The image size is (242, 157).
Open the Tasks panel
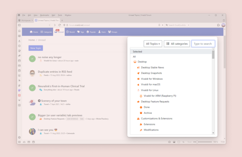pos(19,76)
